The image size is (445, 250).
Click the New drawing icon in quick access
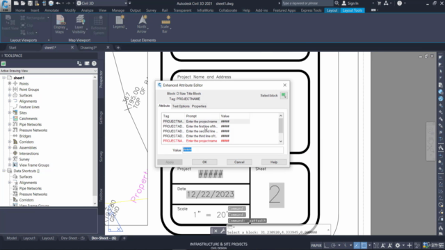pos(16,3)
